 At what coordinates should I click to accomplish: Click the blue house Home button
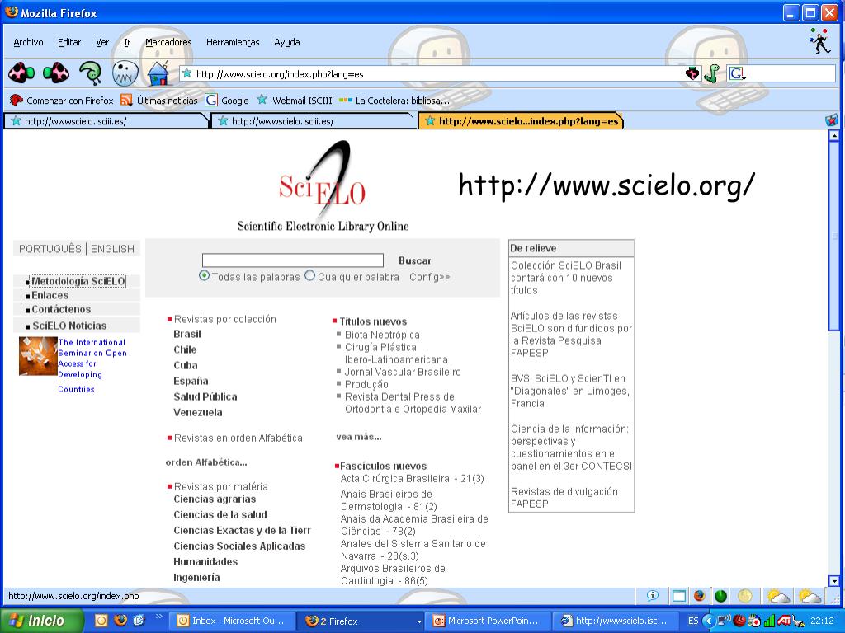point(158,73)
